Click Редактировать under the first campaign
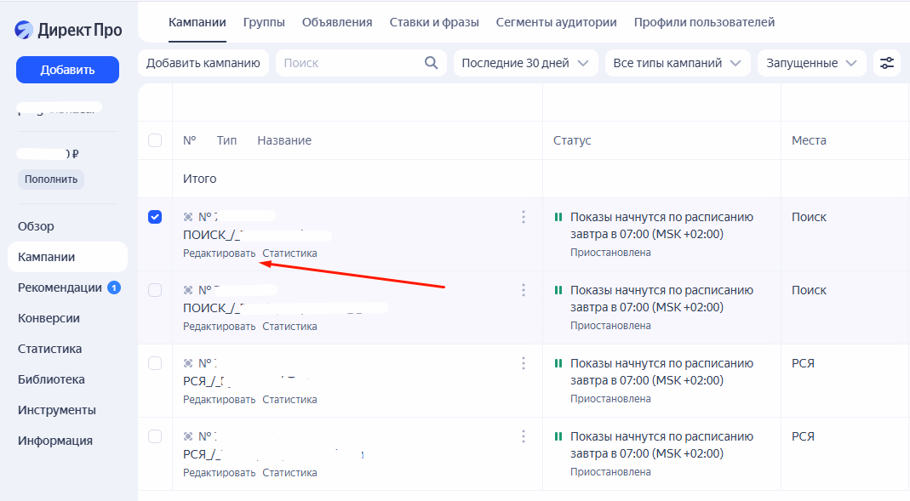Viewport: 910px width, 501px height. (x=219, y=253)
